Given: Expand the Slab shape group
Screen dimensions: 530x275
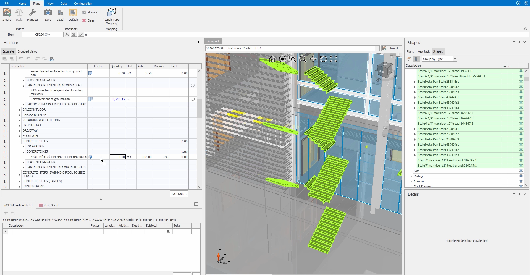Looking at the screenshot, I should click(411, 171).
